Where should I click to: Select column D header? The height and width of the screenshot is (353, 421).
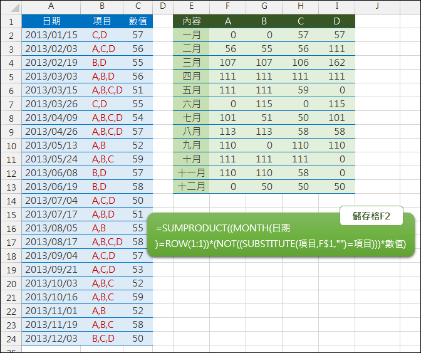(163, 6)
